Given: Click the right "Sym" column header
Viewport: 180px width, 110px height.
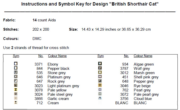Looking at the screenshot, I should (100, 56).
